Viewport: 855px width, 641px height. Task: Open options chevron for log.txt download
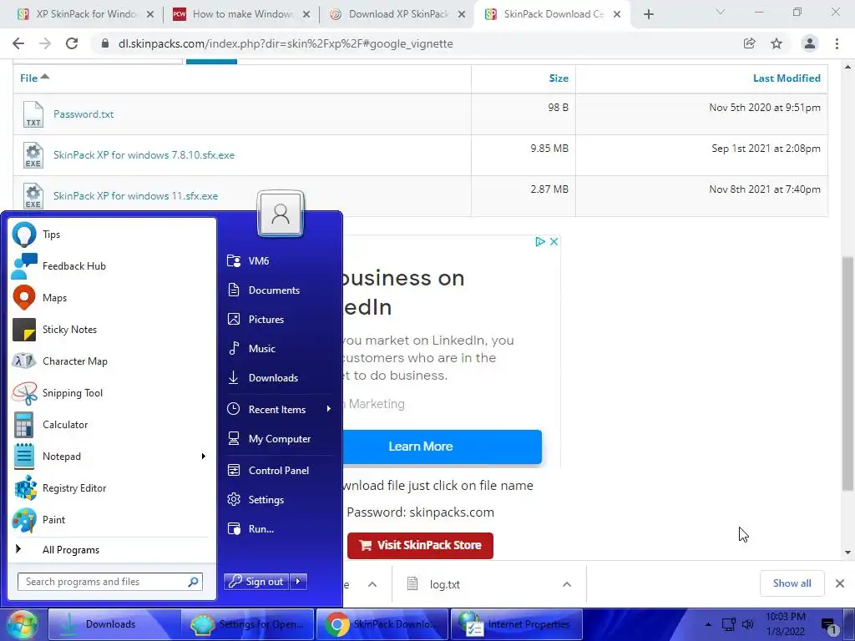(567, 584)
